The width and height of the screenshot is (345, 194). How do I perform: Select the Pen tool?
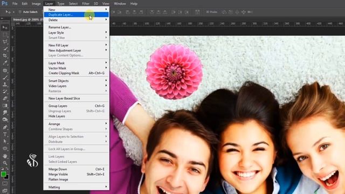5,127
